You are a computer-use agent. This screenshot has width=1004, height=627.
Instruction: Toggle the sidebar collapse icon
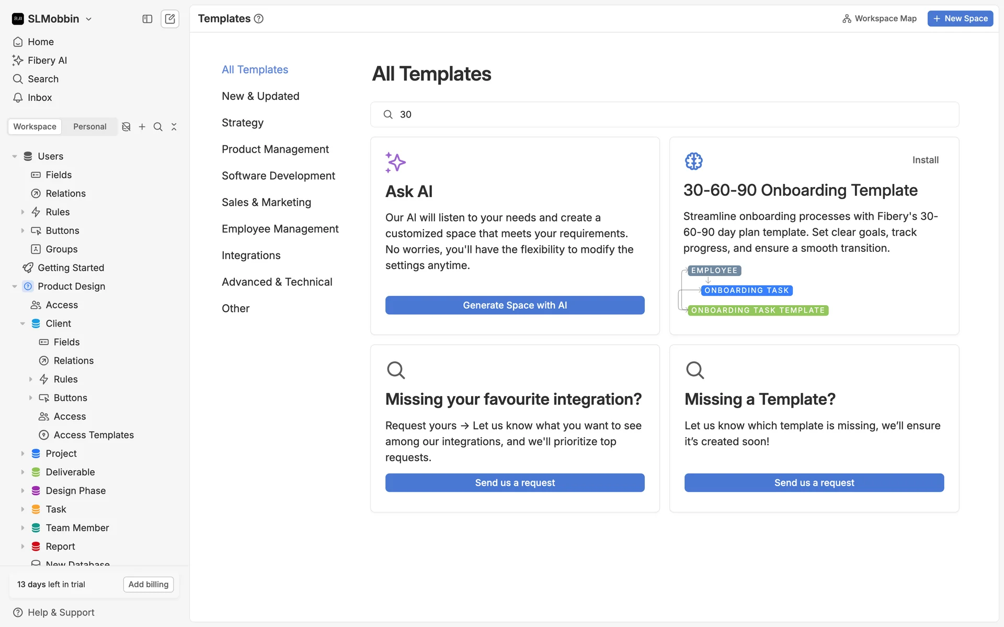point(147,19)
